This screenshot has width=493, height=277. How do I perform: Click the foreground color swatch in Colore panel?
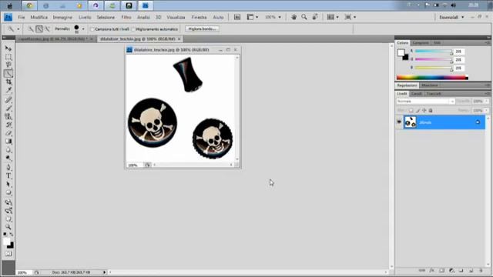click(401, 53)
